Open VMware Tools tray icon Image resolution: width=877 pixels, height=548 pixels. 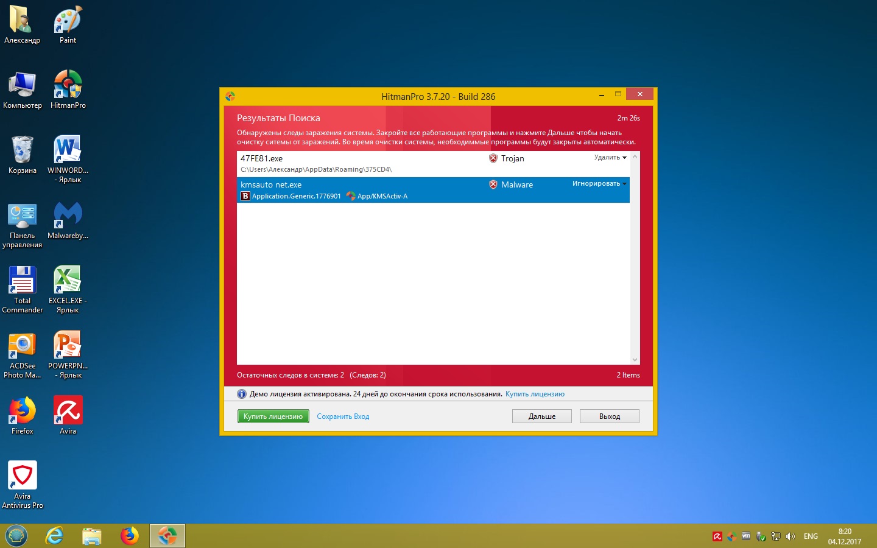coord(746,536)
